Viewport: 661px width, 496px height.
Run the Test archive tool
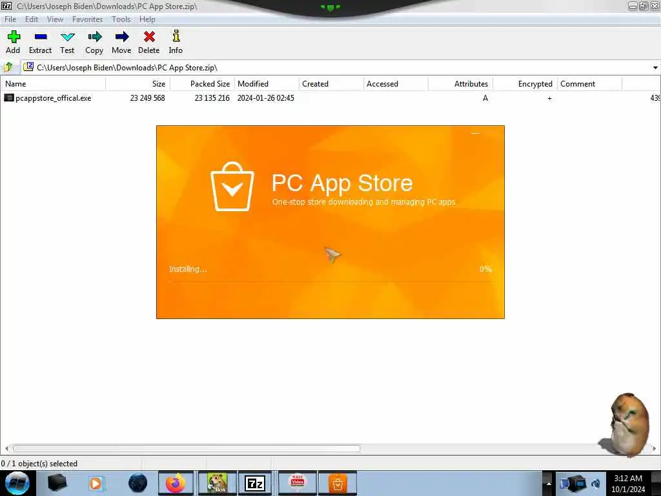point(67,37)
